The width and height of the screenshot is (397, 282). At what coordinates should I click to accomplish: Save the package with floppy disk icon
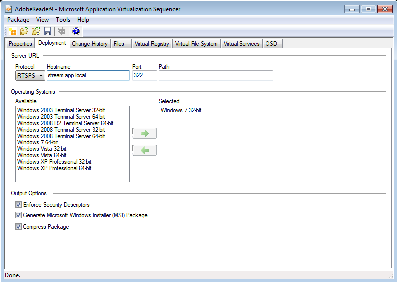(x=47, y=31)
